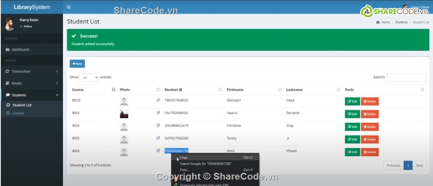
Task: Sort by Photo column sort icon
Action: coord(158,90)
